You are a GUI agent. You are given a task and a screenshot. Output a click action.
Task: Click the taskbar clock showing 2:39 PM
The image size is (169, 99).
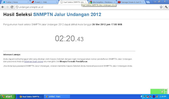coord(163,97)
